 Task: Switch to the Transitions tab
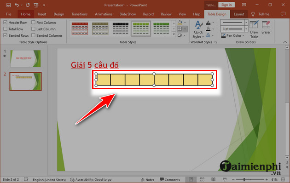click(80, 14)
